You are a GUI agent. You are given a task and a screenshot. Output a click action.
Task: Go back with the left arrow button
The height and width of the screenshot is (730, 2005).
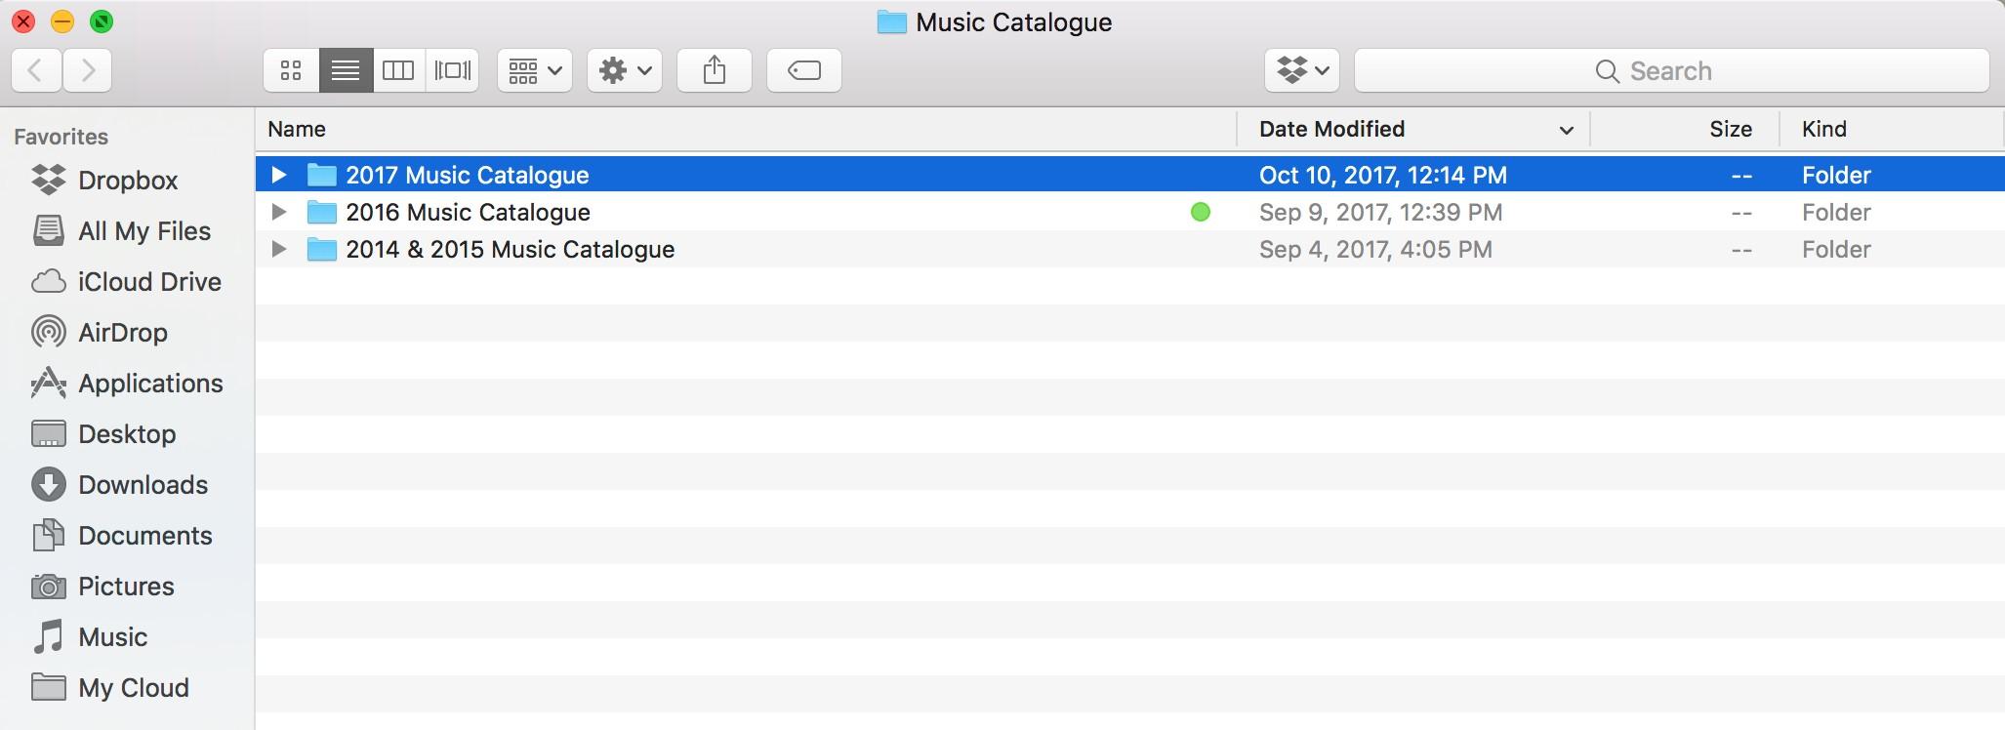(x=37, y=70)
